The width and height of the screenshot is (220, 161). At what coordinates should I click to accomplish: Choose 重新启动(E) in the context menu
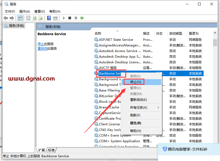(141, 100)
